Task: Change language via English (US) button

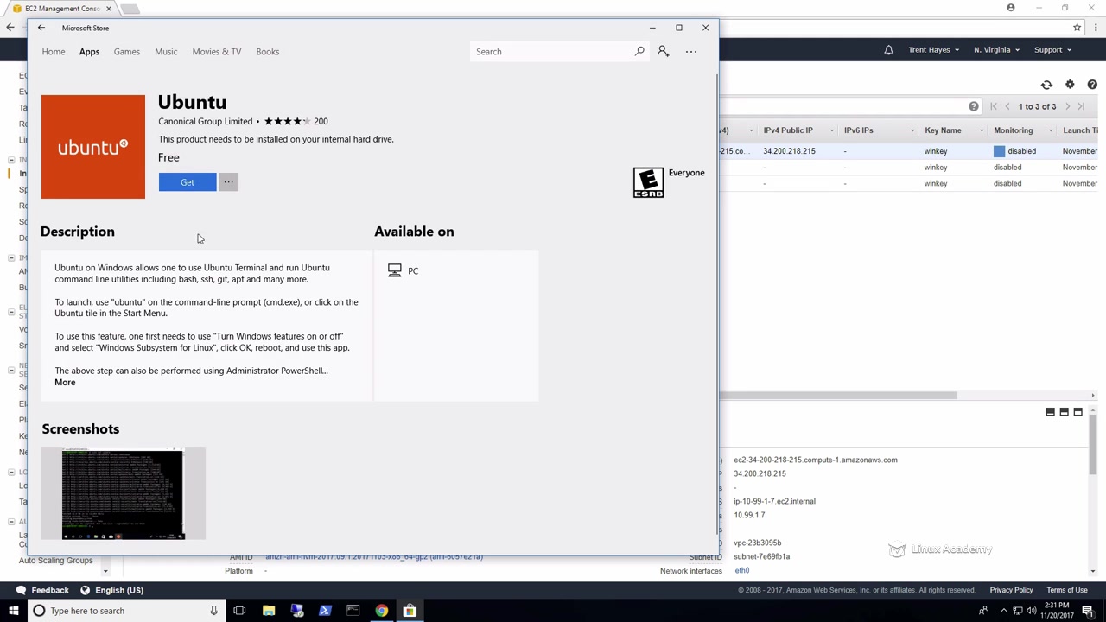Action: 111,590
